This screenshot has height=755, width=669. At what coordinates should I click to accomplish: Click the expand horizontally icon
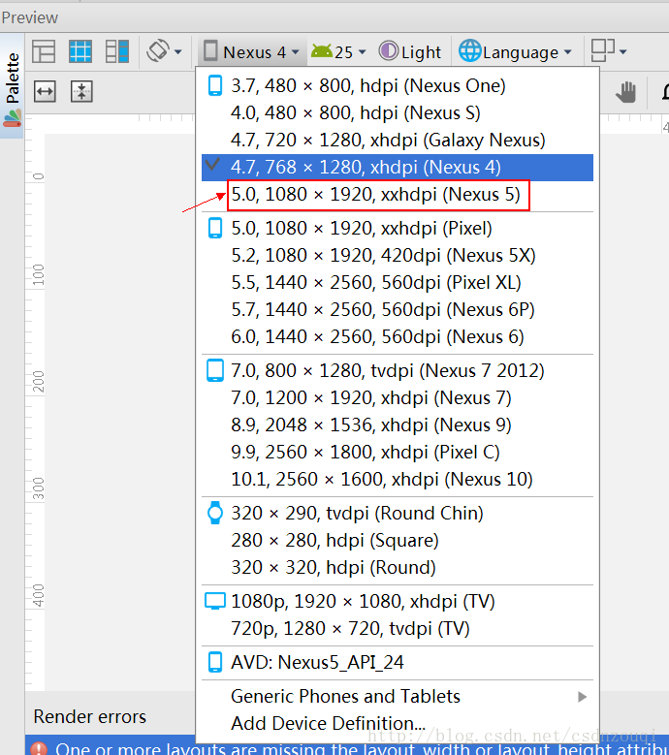pos(45,91)
